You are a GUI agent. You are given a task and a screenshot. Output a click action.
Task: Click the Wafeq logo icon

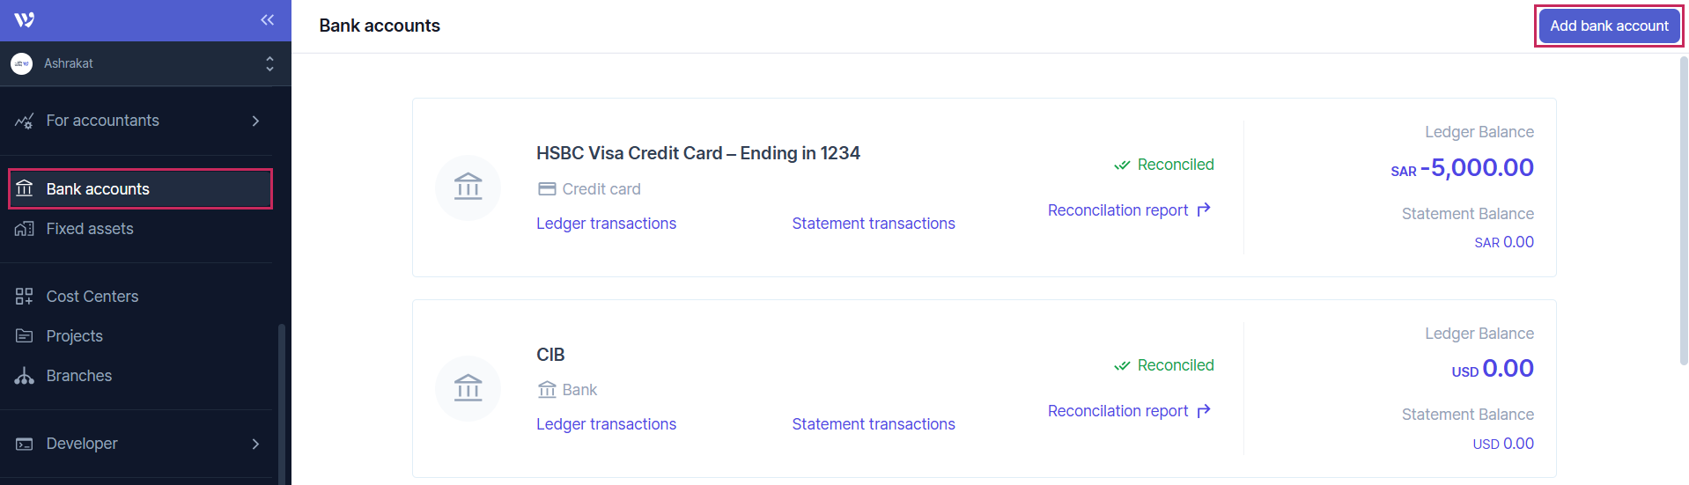(25, 19)
